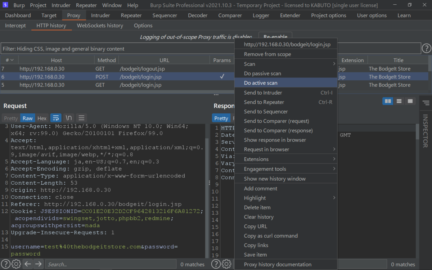Screen dimensions: 432x270
Task: Click the Params checkmark in row 6
Action: (222, 77)
